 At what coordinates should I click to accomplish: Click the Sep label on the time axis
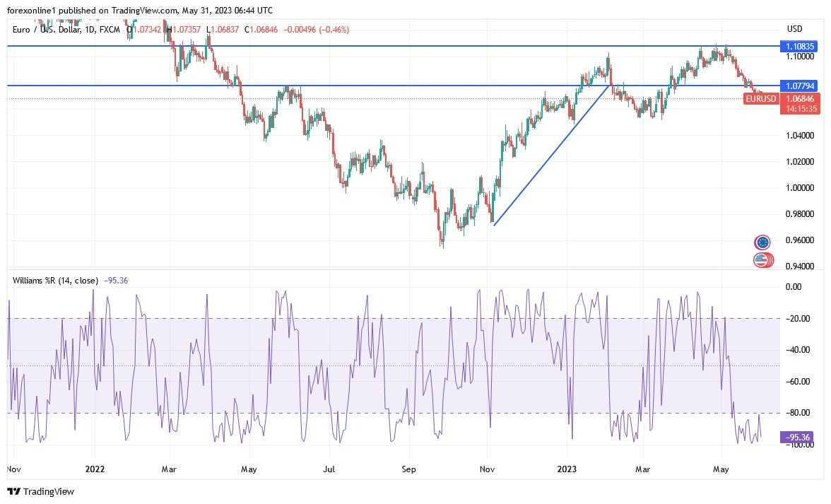[408, 469]
